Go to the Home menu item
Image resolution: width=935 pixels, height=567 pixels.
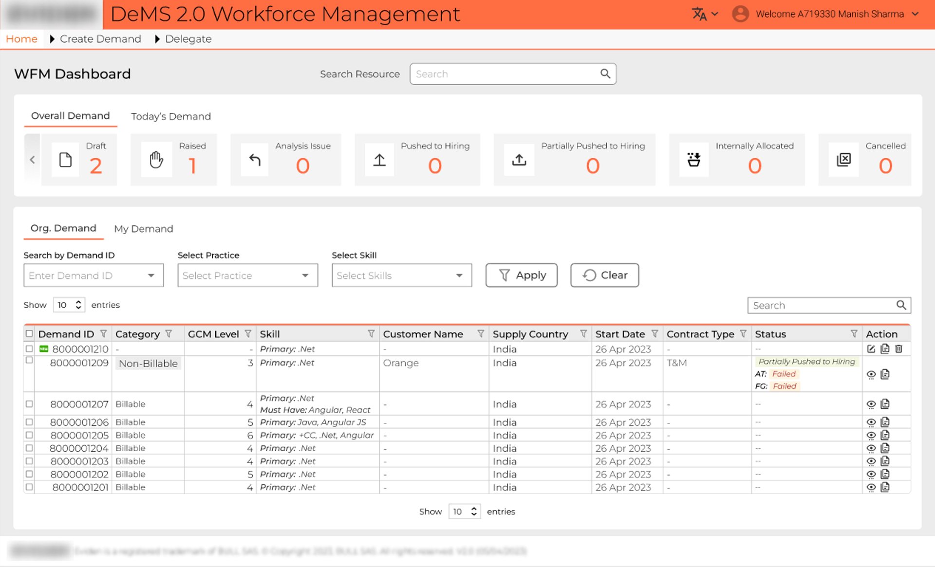pyautogui.click(x=21, y=39)
